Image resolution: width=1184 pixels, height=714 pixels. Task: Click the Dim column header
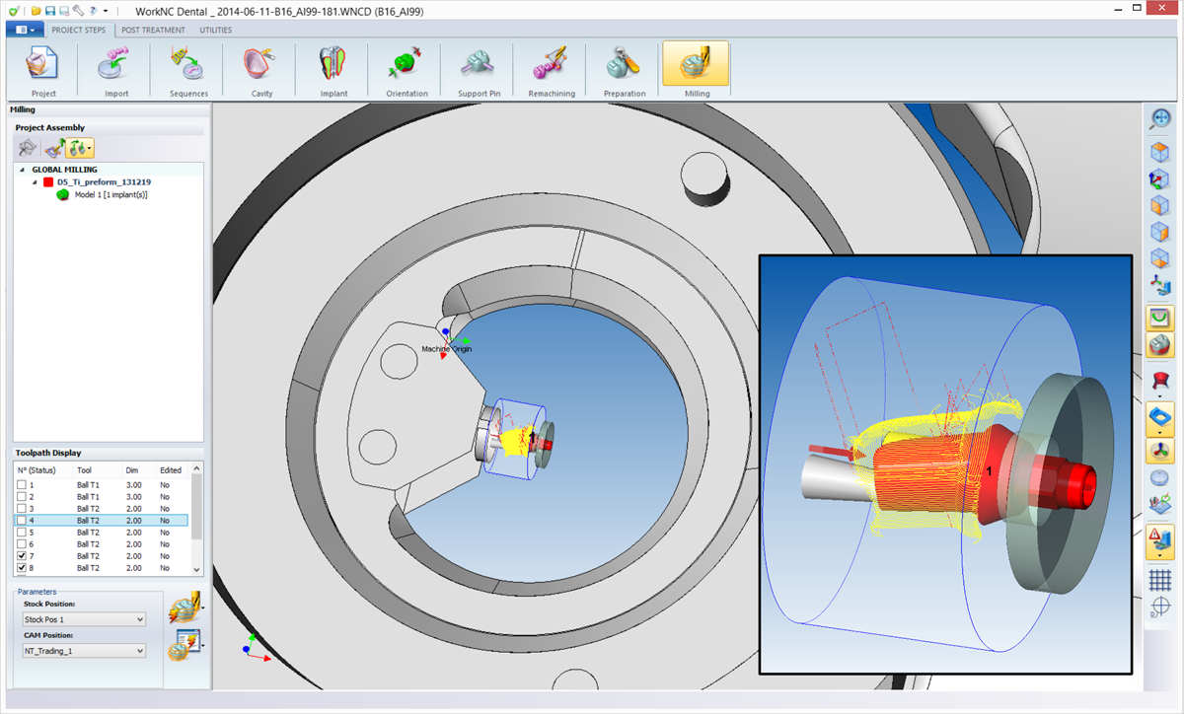click(139, 470)
